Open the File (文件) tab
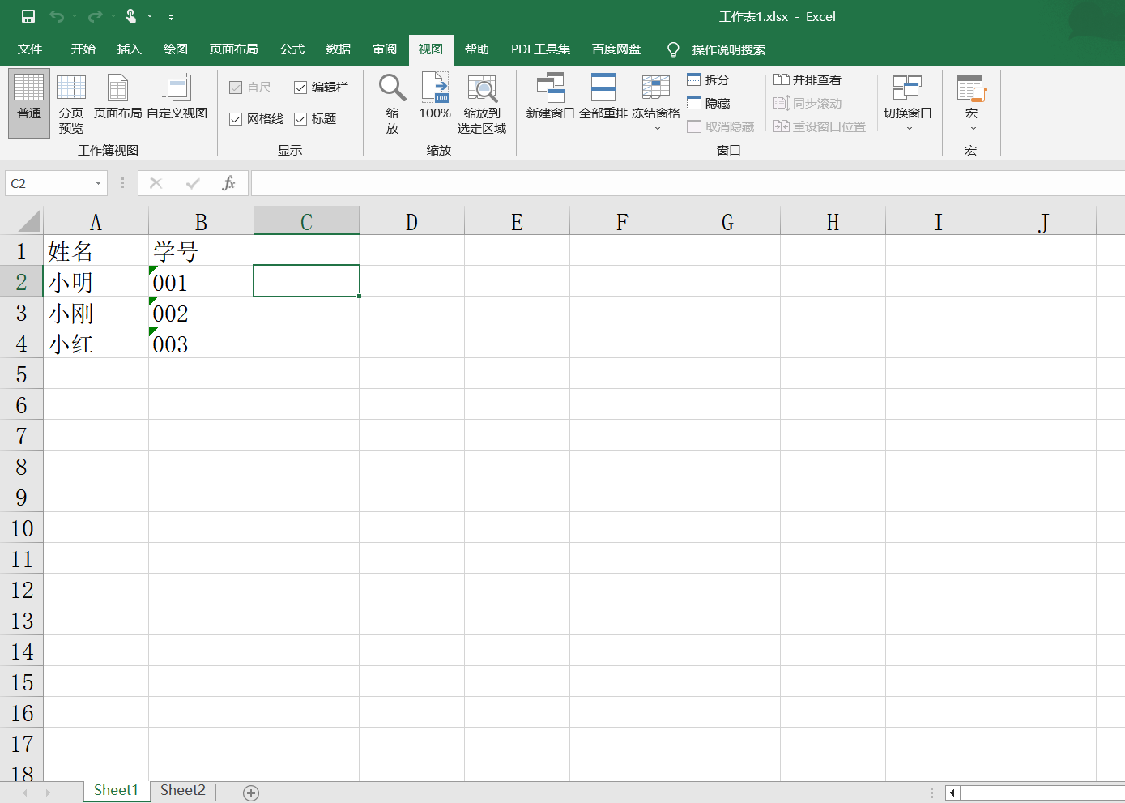 pos(30,49)
